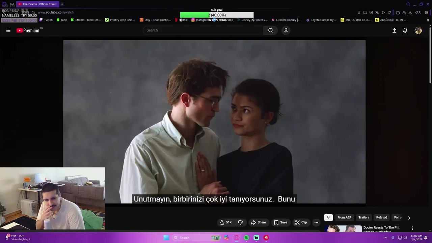Click the translate page icon
This screenshot has height=243, width=432.
377,12
